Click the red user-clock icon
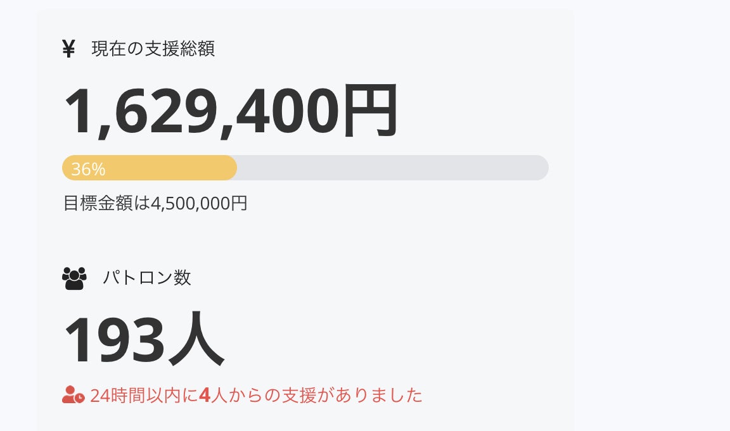Image resolution: width=730 pixels, height=431 pixels. [73, 395]
